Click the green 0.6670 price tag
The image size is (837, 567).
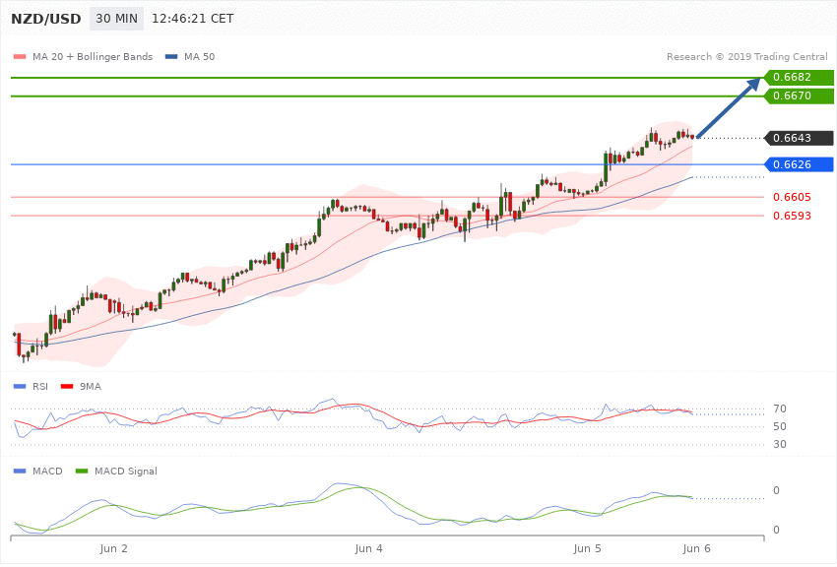point(799,96)
